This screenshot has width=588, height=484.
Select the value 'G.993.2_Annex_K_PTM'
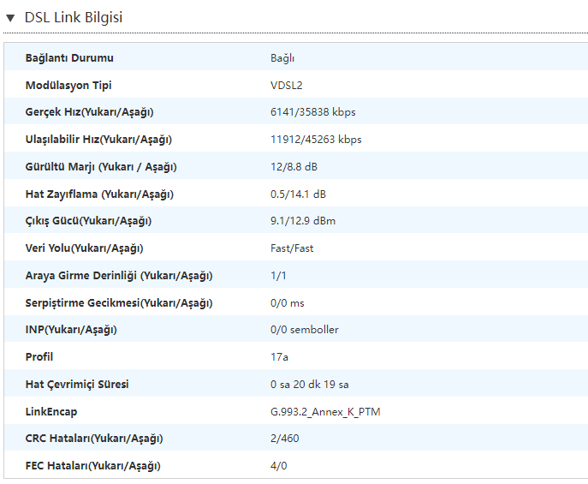pos(325,412)
